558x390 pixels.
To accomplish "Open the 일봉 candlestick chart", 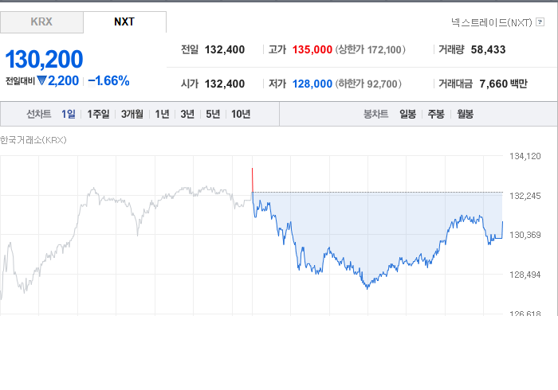I will coord(408,114).
